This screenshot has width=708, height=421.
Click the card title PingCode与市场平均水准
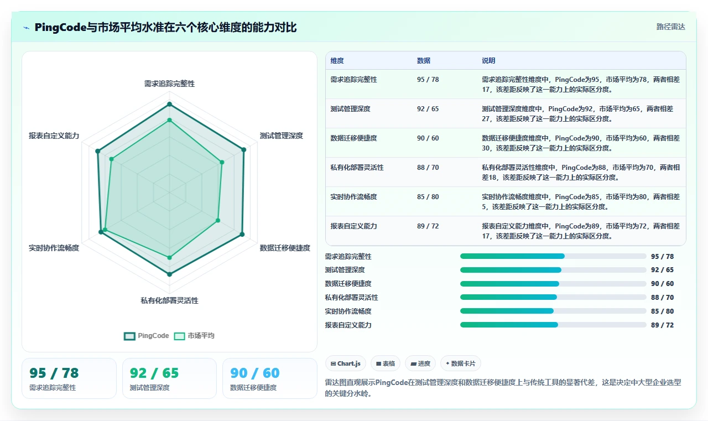click(165, 27)
